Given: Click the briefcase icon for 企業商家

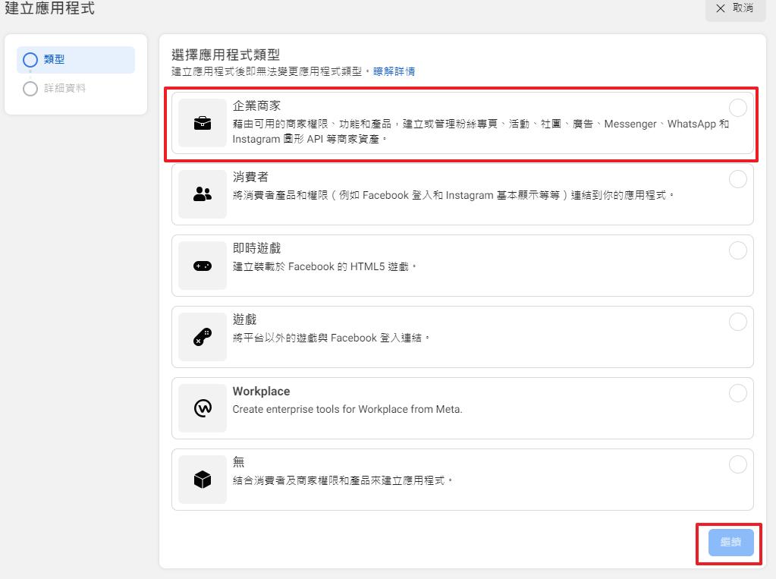Looking at the screenshot, I should click(203, 123).
